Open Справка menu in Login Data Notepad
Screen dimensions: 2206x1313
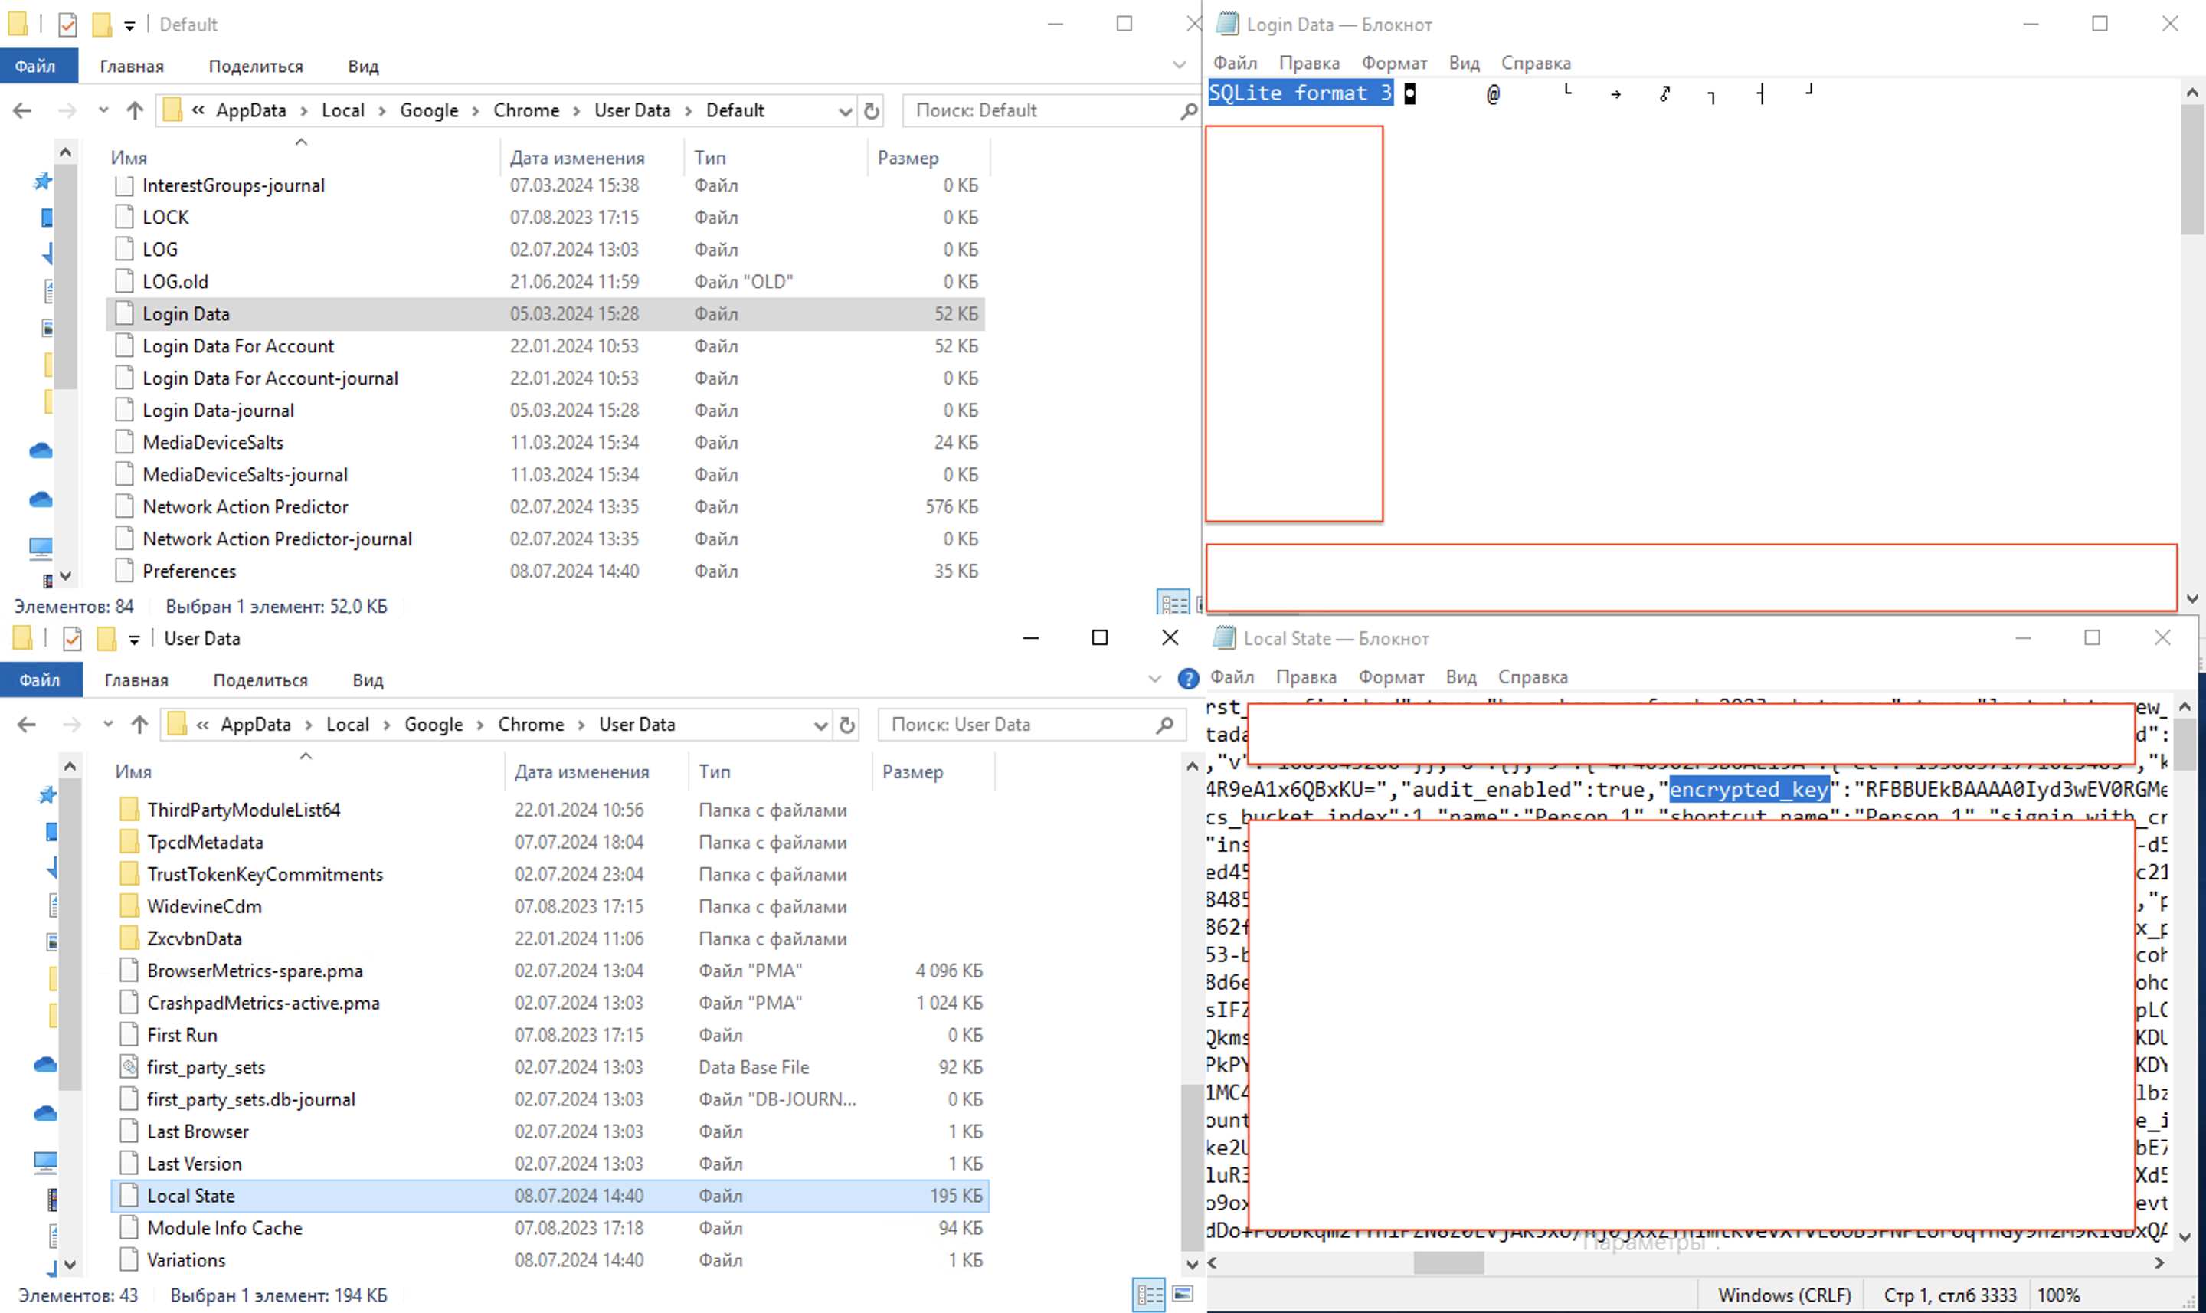(1536, 63)
